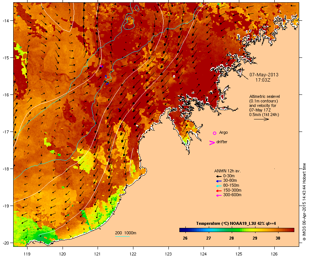This screenshot has width=309, height=257.
Task: Click the cyan 80-150m legend arrow
Action: point(219,186)
